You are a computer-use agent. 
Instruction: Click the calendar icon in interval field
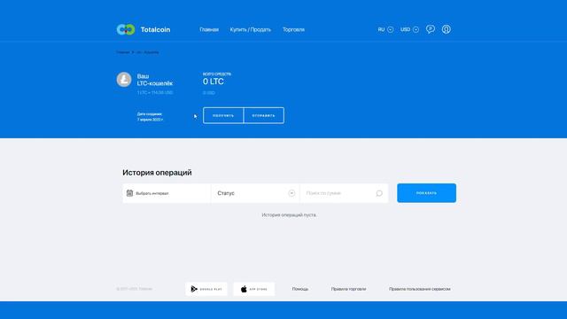(x=130, y=193)
